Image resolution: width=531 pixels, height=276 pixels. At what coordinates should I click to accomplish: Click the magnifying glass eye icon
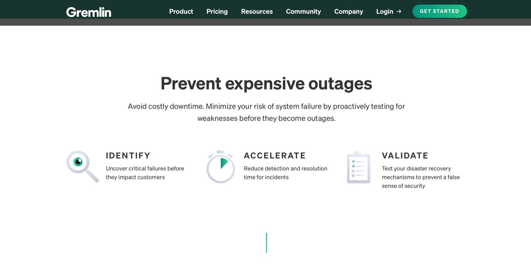(83, 167)
